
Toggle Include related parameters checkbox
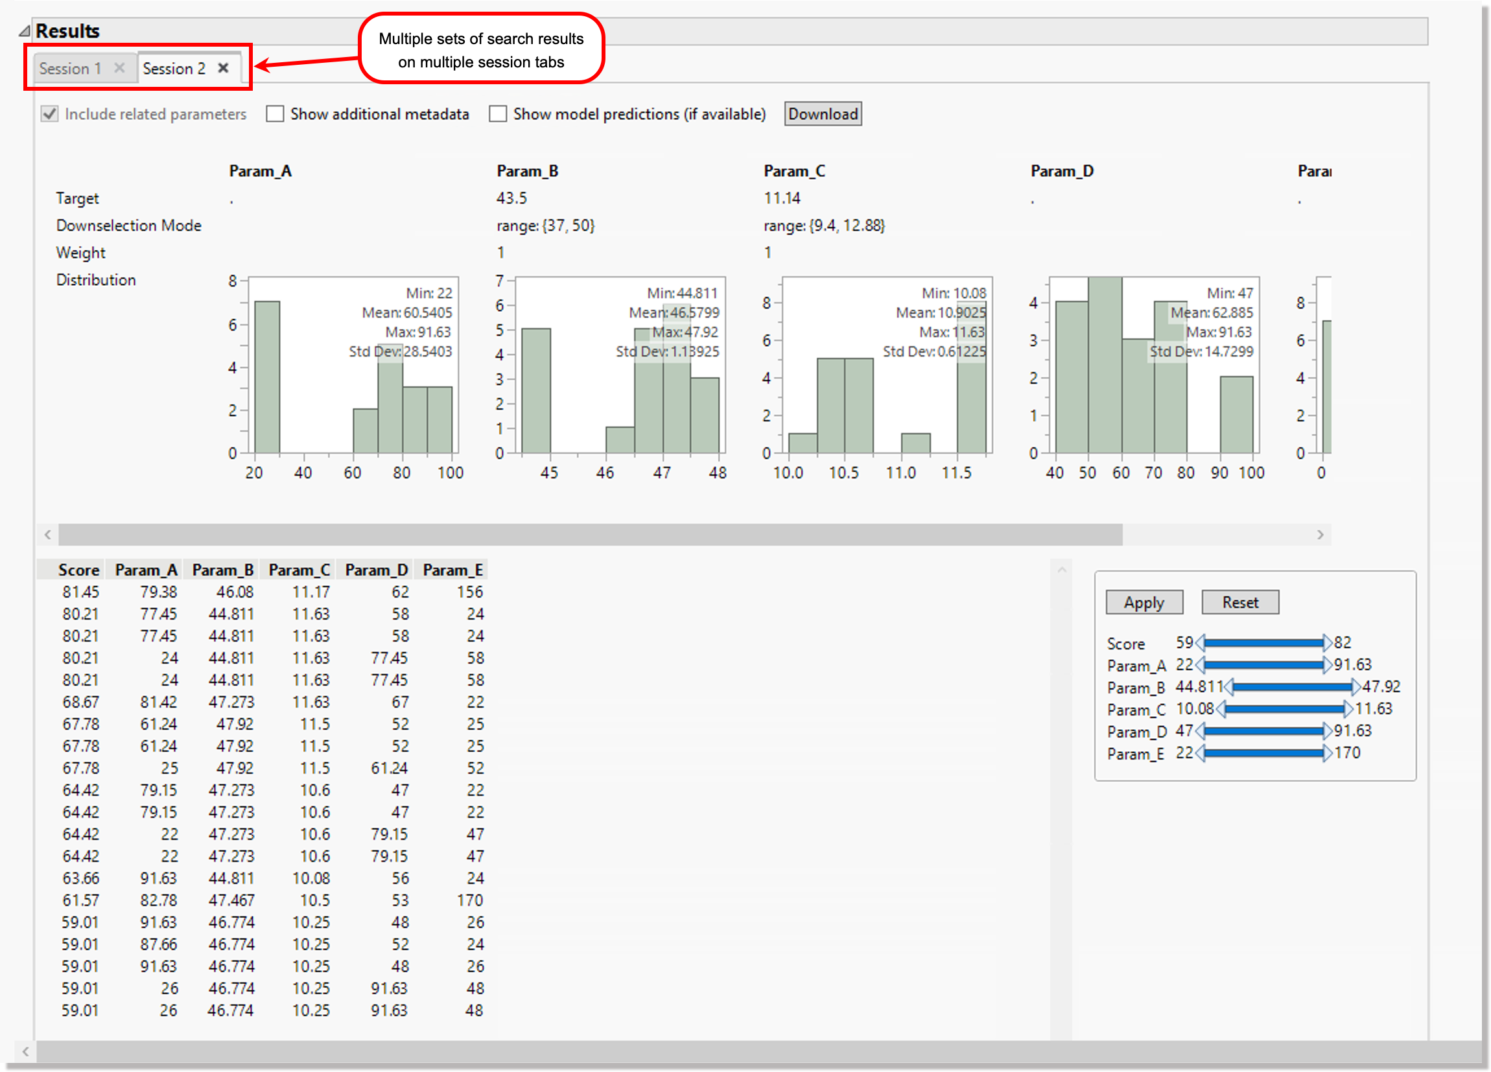point(50,113)
